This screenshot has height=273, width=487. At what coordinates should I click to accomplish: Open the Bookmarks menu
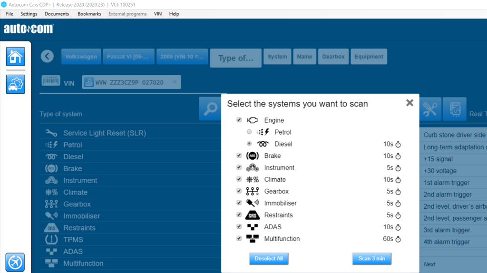tap(89, 14)
